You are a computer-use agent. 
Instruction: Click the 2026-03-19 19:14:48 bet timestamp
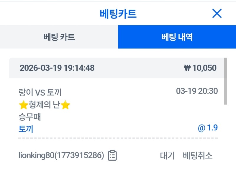coord(57,68)
